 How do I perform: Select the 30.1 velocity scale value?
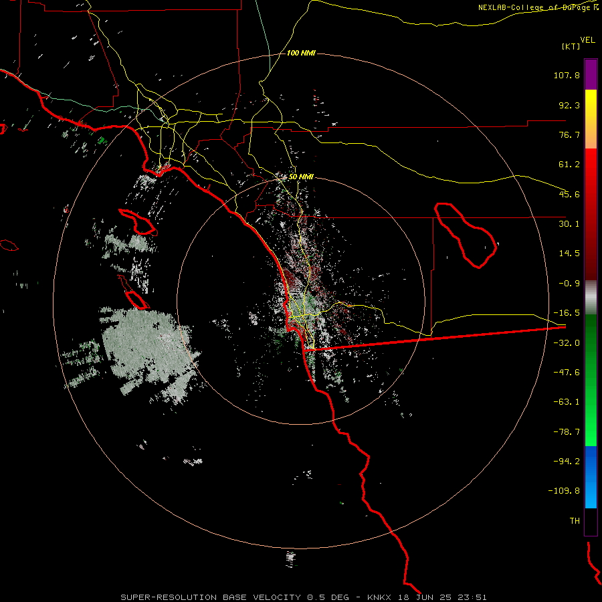pos(569,224)
